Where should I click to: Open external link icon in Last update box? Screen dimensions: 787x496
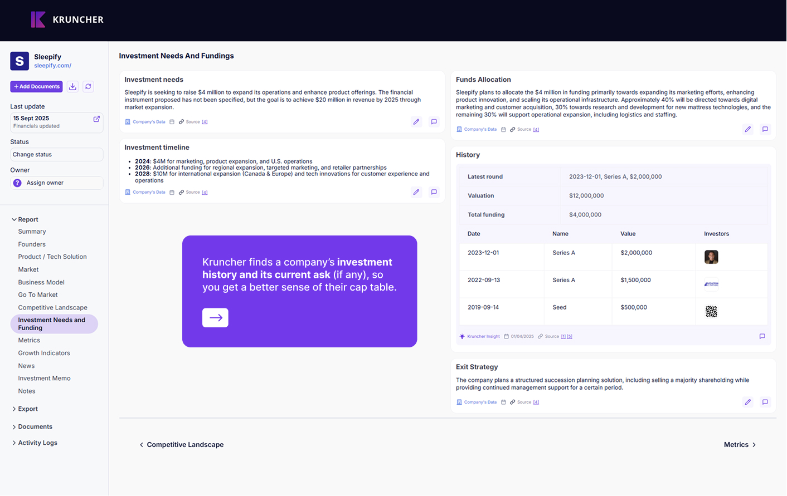tap(96, 119)
